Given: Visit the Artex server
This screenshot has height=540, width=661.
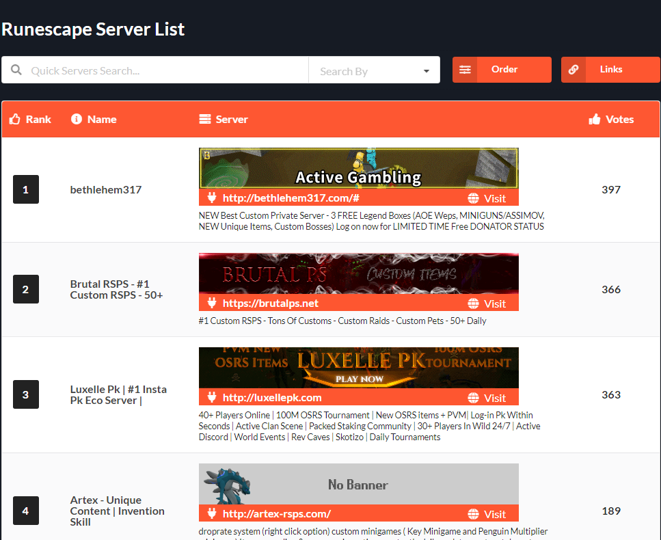Looking at the screenshot, I should tap(487, 514).
